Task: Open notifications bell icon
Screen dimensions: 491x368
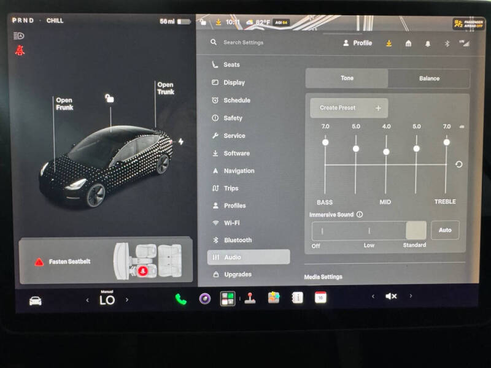Action: [427, 44]
